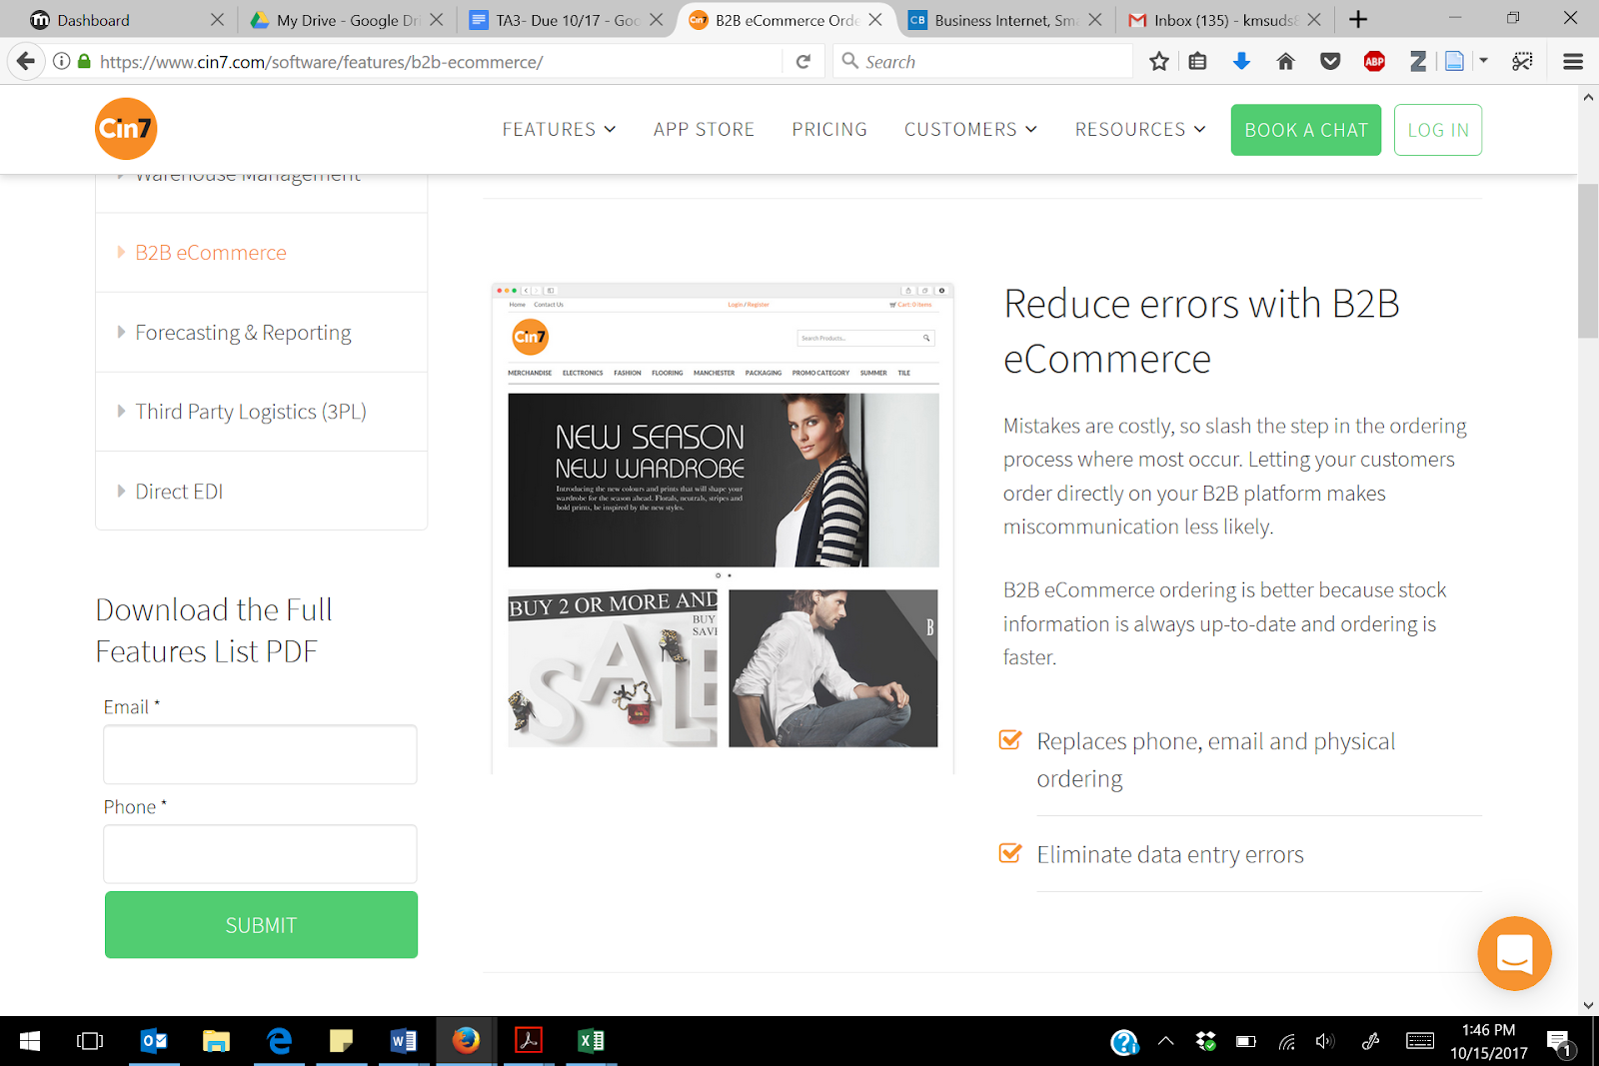
Task: Open APP STORE nav item
Action: coord(704,130)
